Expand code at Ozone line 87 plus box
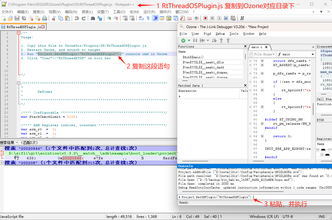 (x=262, y=107)
